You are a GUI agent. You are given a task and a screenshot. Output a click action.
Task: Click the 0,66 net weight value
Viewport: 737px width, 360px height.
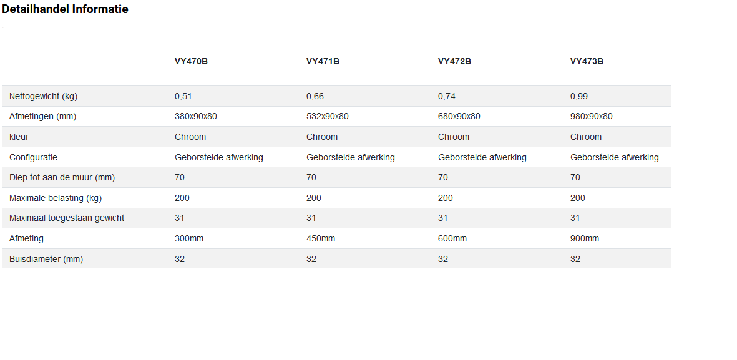pyautogui.click(x=315, y=96)
